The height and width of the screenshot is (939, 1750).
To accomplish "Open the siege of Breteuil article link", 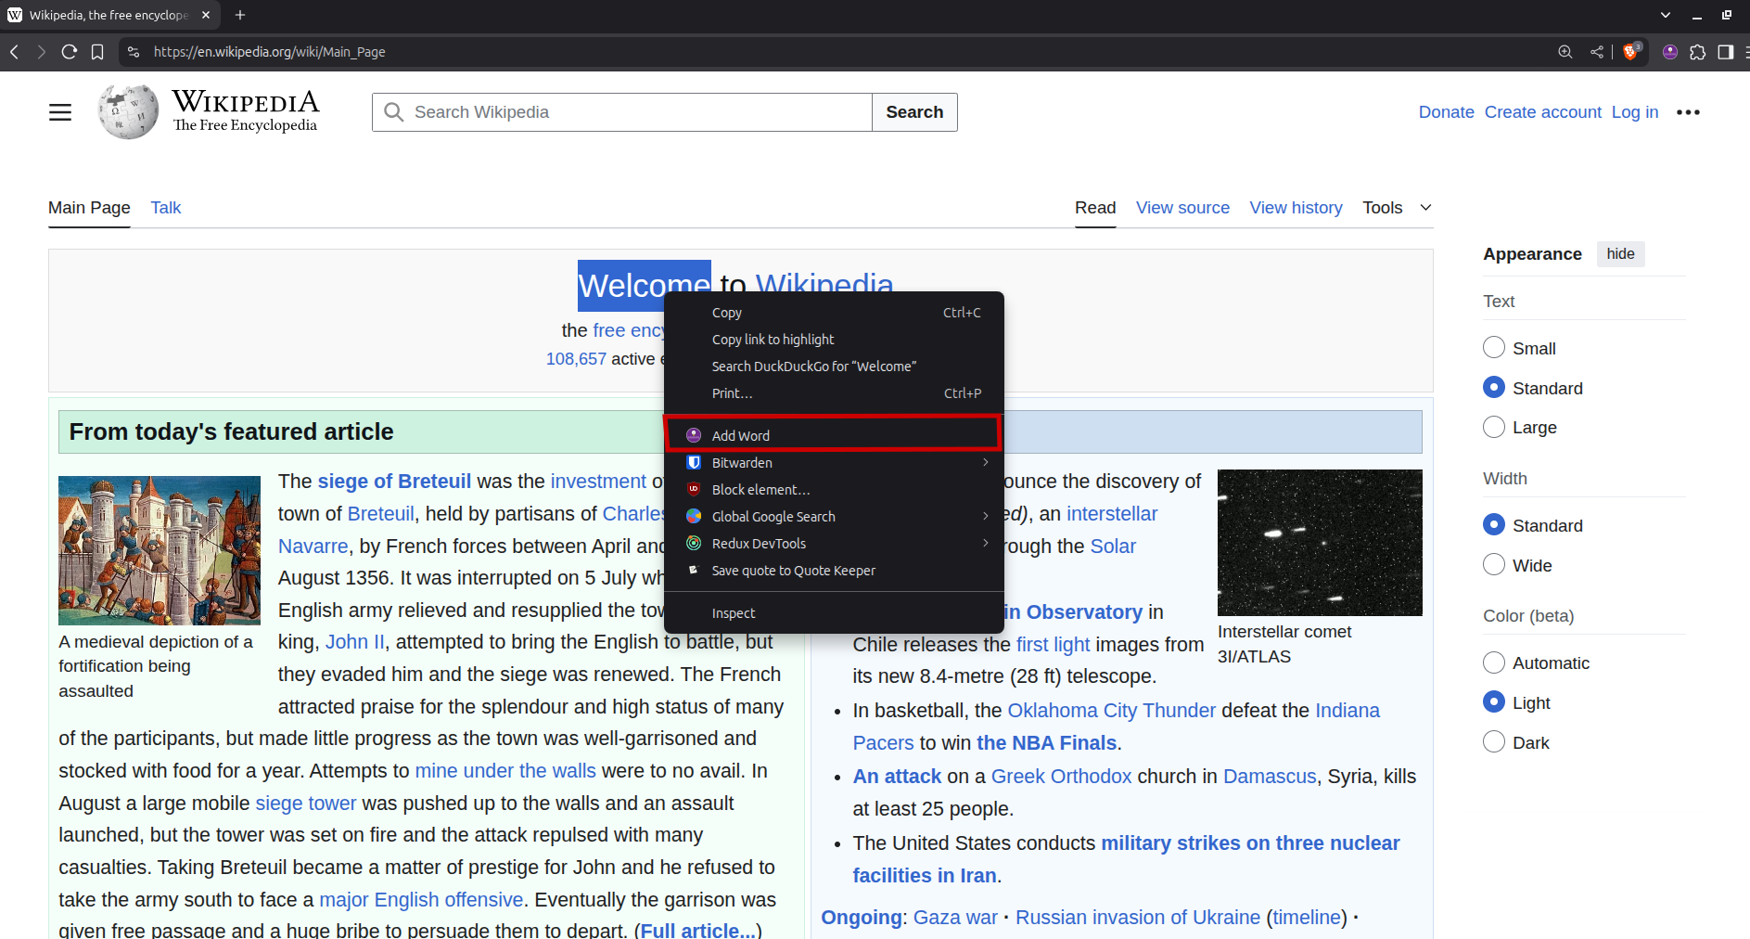I will [x=394, y=482].
